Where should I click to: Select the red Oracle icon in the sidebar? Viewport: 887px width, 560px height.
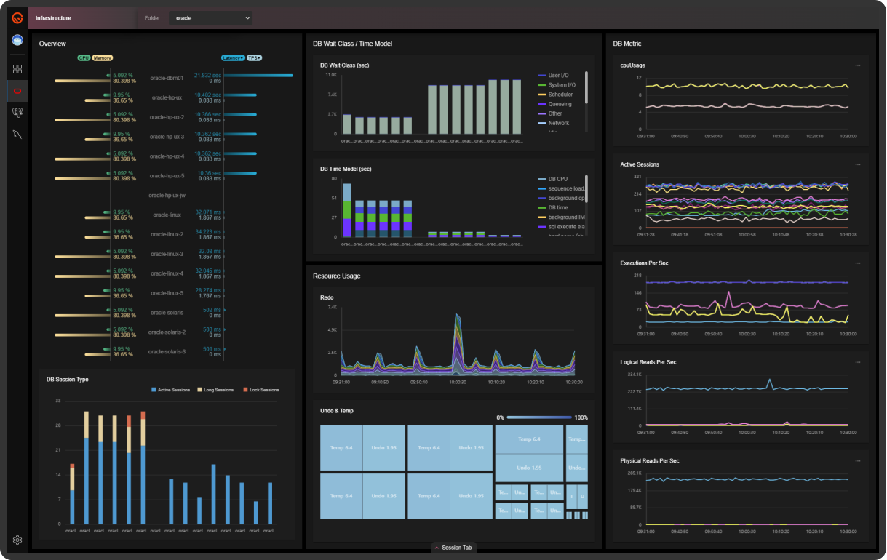pyautogui.click(x=17, y=91)
